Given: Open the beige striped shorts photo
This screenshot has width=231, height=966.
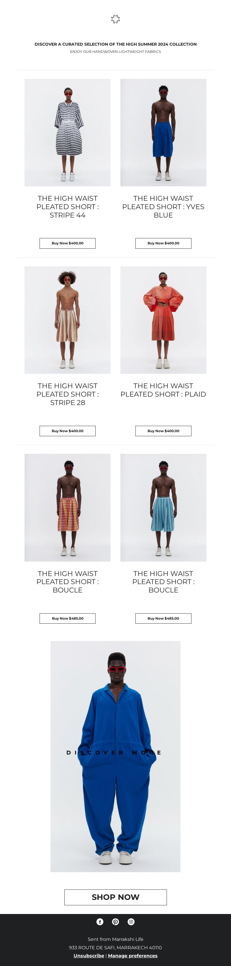Looking at the screenshot, I should tap(68, 320).
